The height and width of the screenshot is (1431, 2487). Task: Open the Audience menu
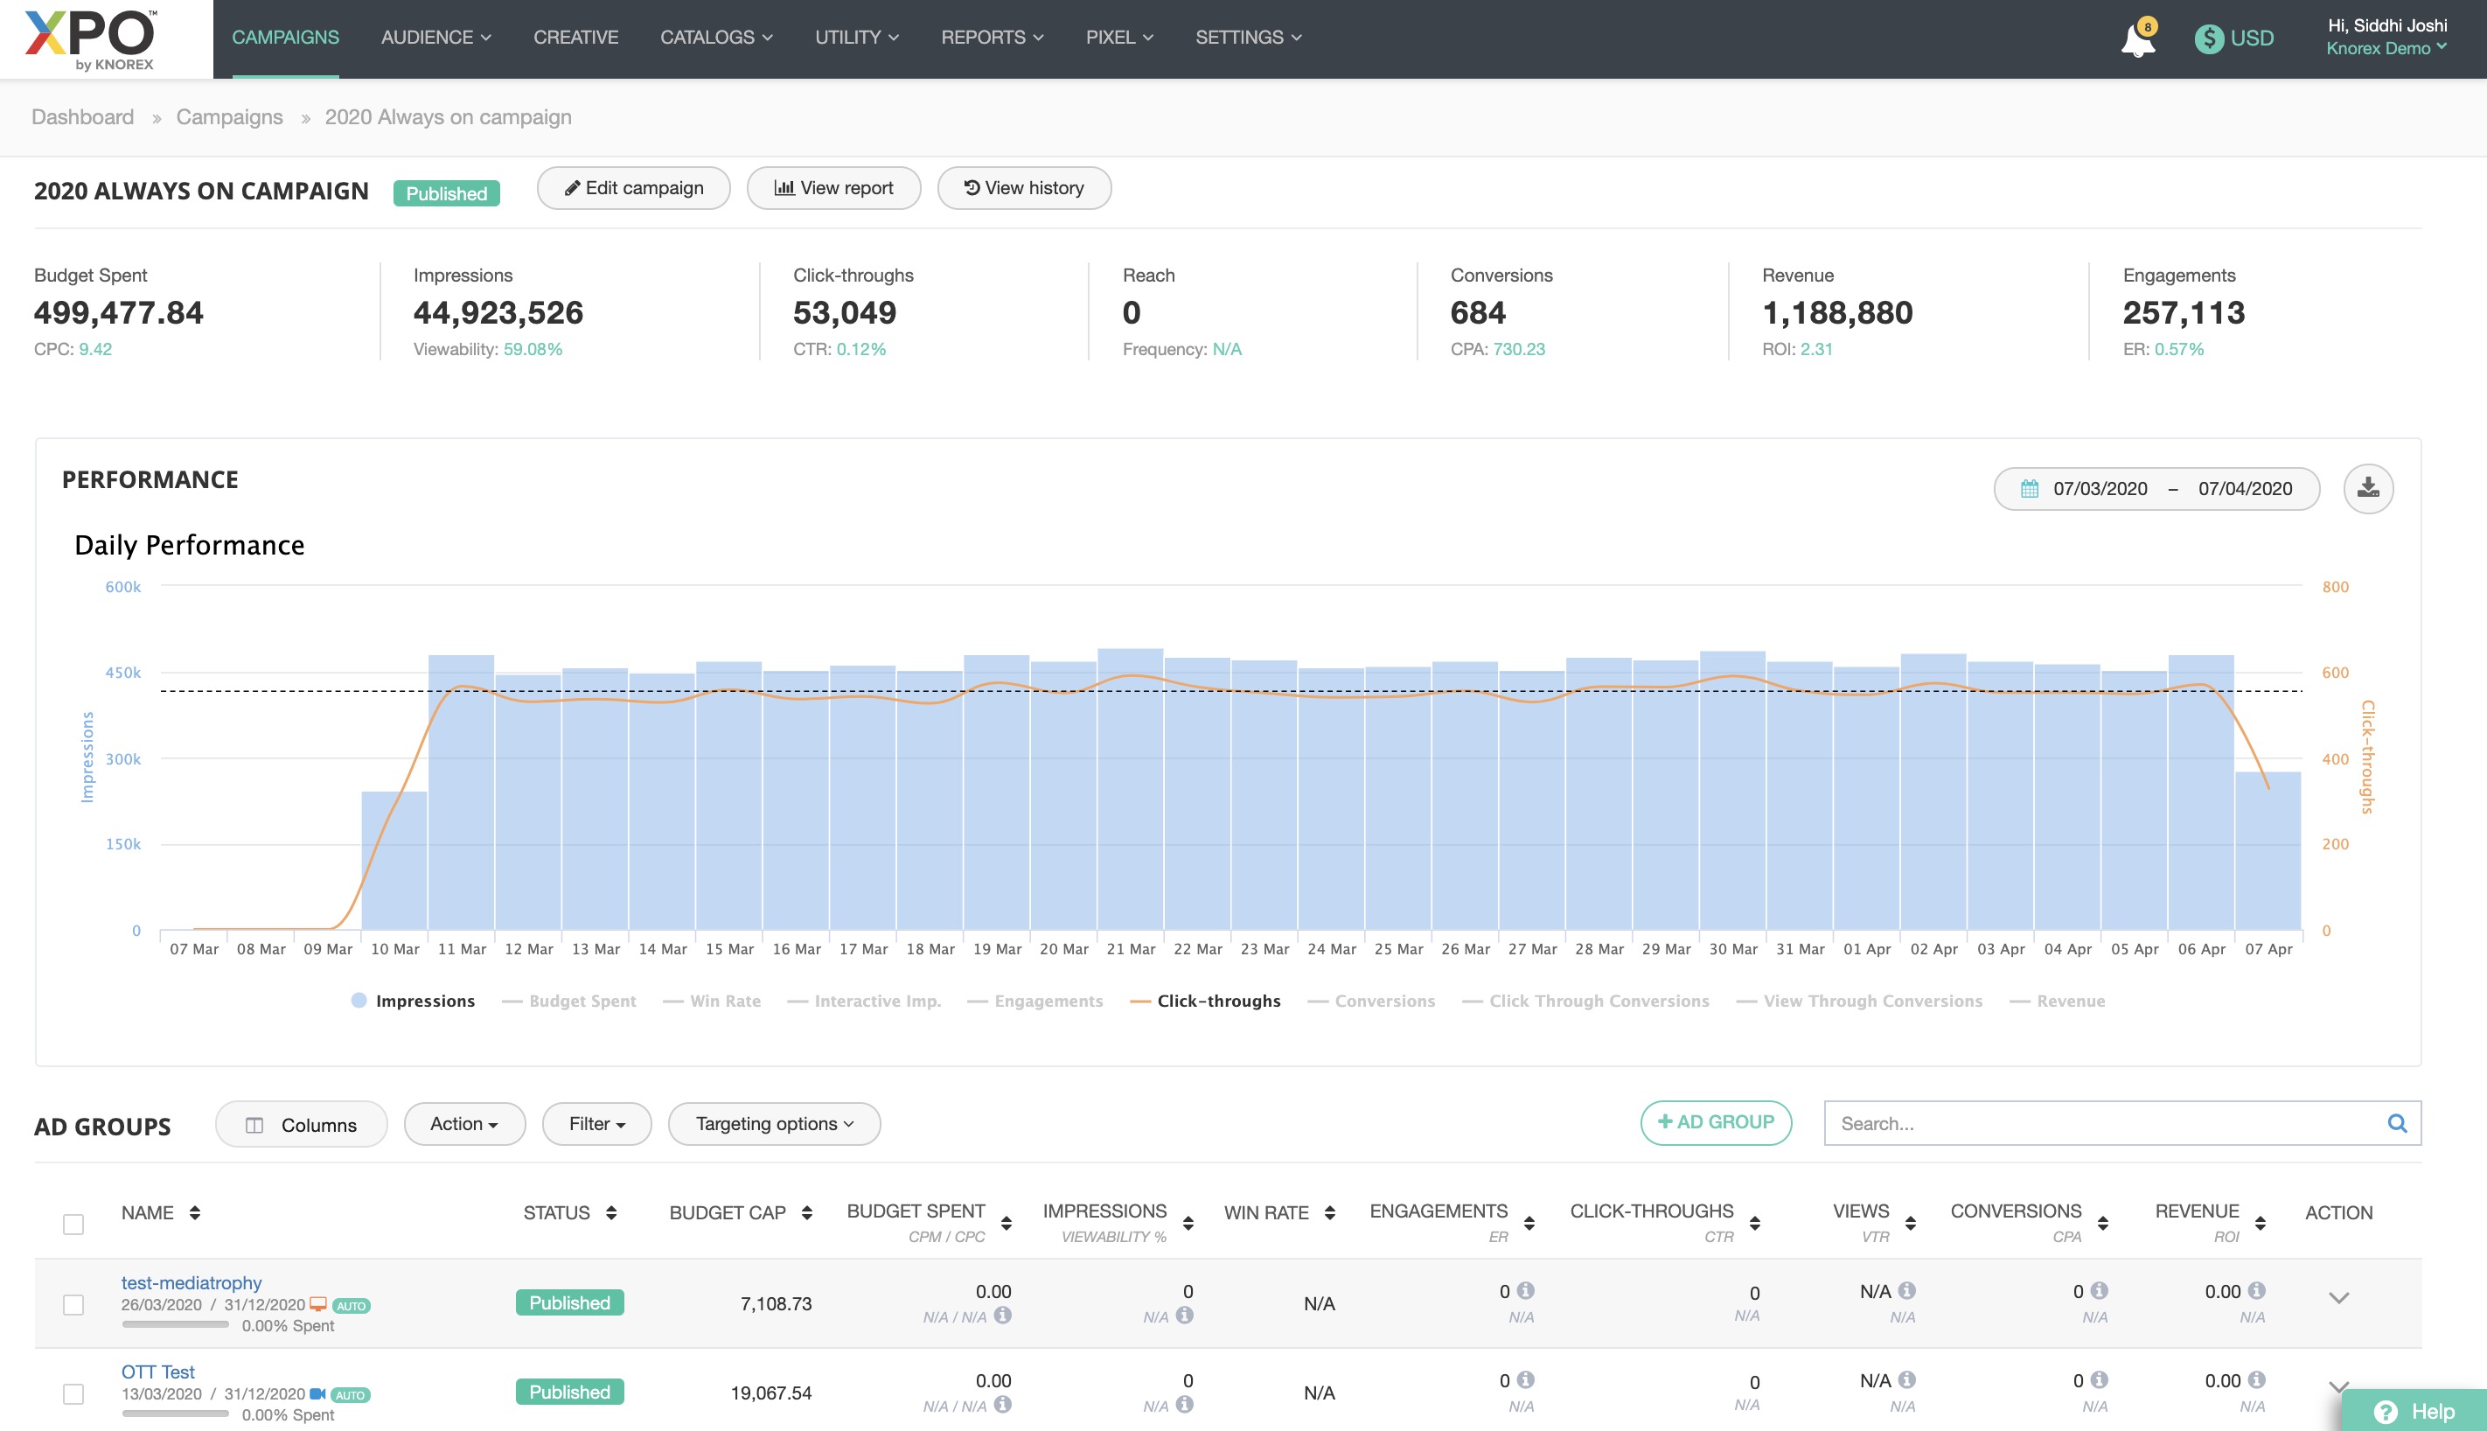435,38
